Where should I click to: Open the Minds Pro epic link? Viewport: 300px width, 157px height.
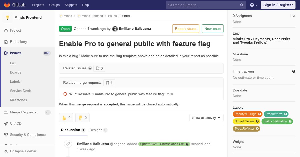click(261, 41)
